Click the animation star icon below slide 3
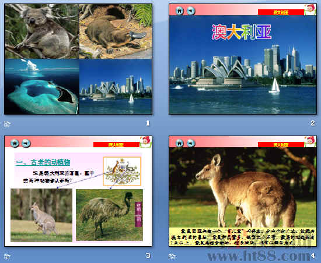This screenshot has width=321, height=263. [x=7, y=256]
